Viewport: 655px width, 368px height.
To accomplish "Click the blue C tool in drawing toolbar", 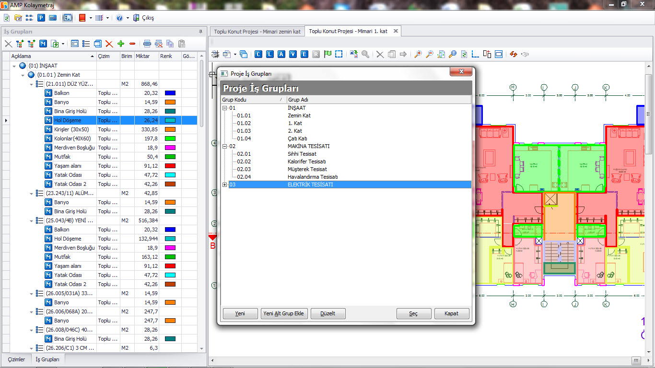I will click(x=258, y=54).
